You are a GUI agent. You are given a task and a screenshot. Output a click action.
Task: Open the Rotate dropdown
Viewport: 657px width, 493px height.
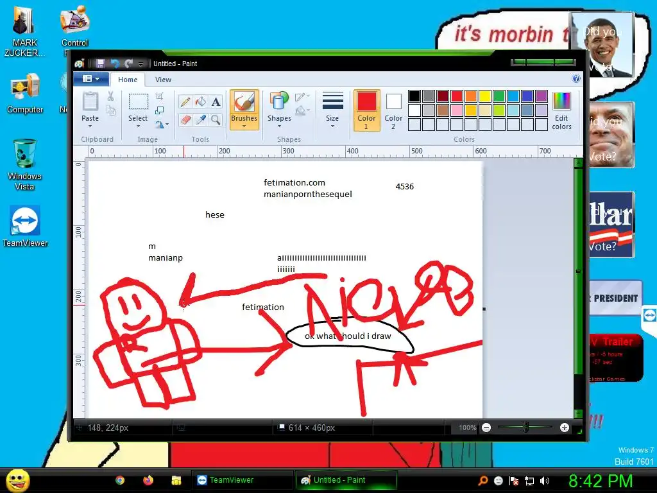click(x=162, y=125)
